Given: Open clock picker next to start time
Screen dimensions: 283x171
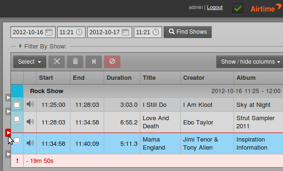Looking at the screenshot, I should tap(79, 32).
